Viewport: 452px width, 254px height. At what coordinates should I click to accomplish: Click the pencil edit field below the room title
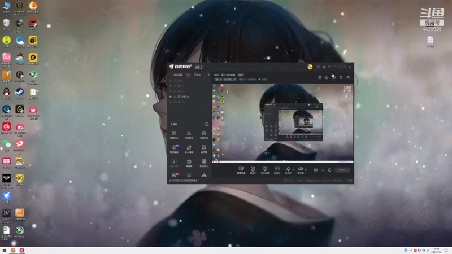pos(225,80)
